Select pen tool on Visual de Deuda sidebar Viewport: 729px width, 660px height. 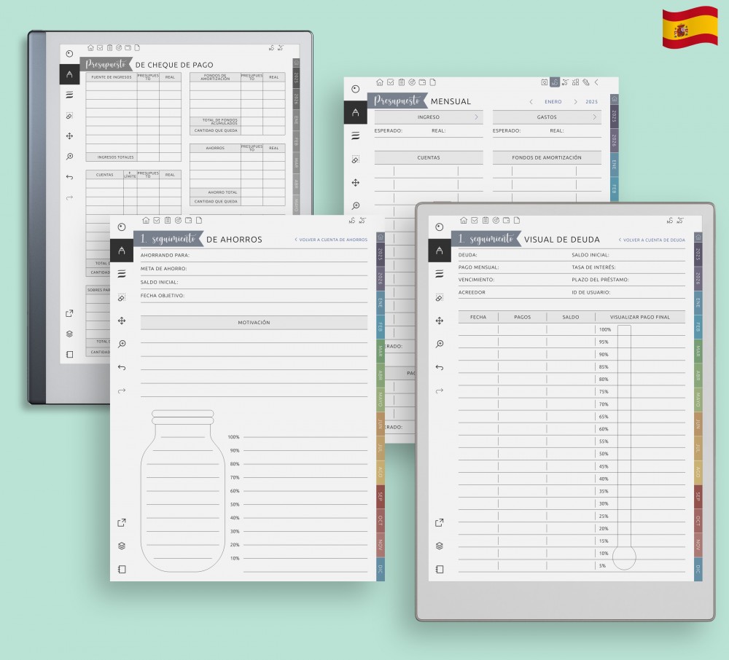pyautogui.click(x=440, y=251)
